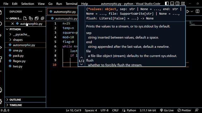Open the Selection menu
The height and width of the screenshot is (113, 202).
(27, 4)
